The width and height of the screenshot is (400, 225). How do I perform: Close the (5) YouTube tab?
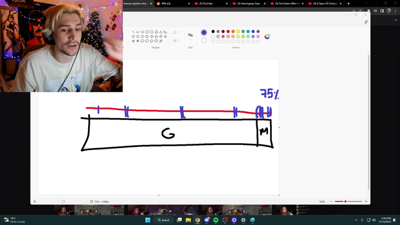tap(227, 4)
